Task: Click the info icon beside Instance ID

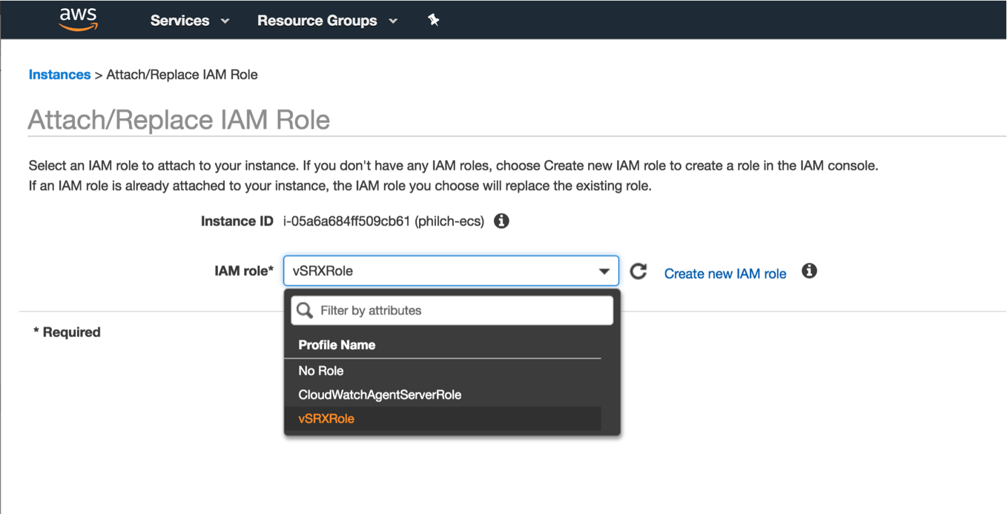Action: click(501, 221)
